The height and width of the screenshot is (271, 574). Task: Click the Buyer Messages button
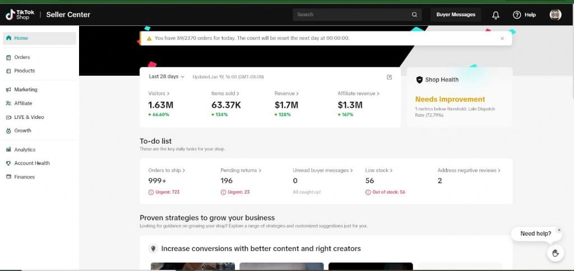pyautogui.click(x=456, y=15)
